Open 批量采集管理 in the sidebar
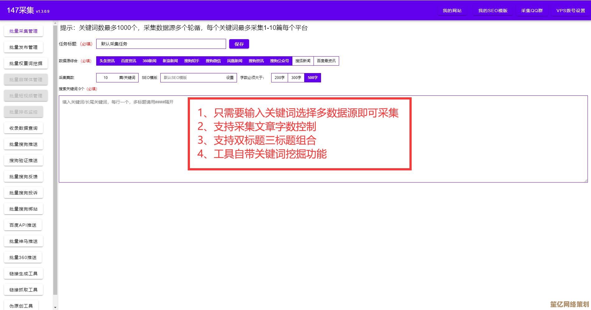591x310 pixels. point(23,31)
